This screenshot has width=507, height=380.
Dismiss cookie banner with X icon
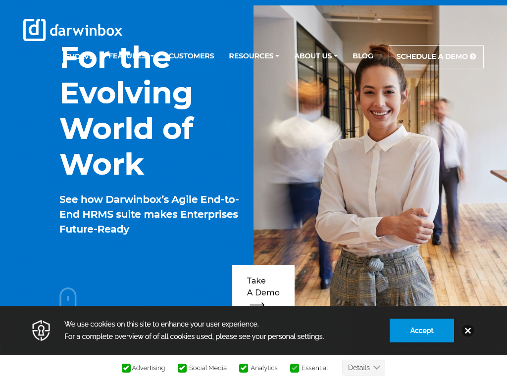(468, 331)
